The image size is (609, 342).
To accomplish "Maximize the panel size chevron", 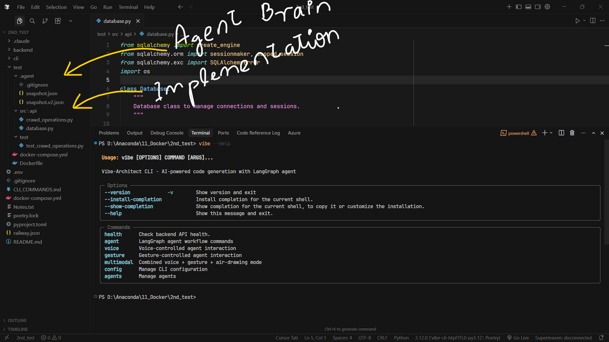I will pos(593,133).
